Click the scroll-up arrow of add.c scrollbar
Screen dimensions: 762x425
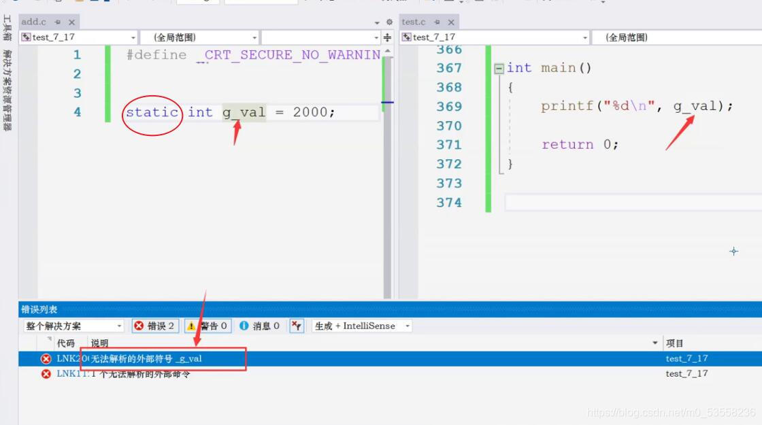click(x=387, y=50)
